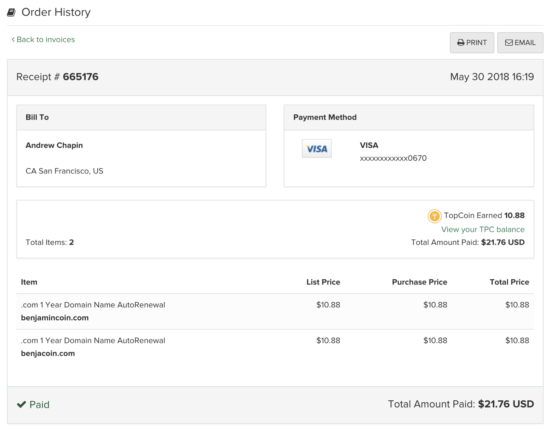Click the List Price column header

tap(323, 282)
